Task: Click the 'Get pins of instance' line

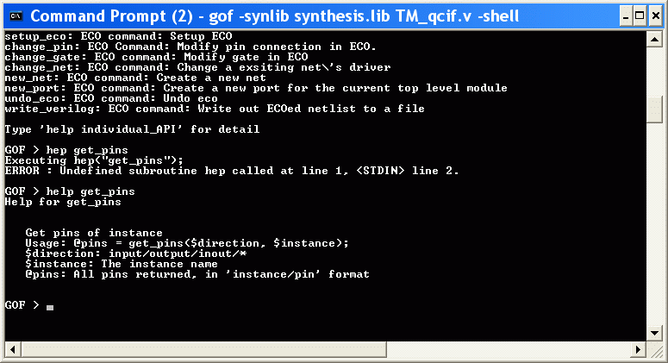Action: [94, 233]
